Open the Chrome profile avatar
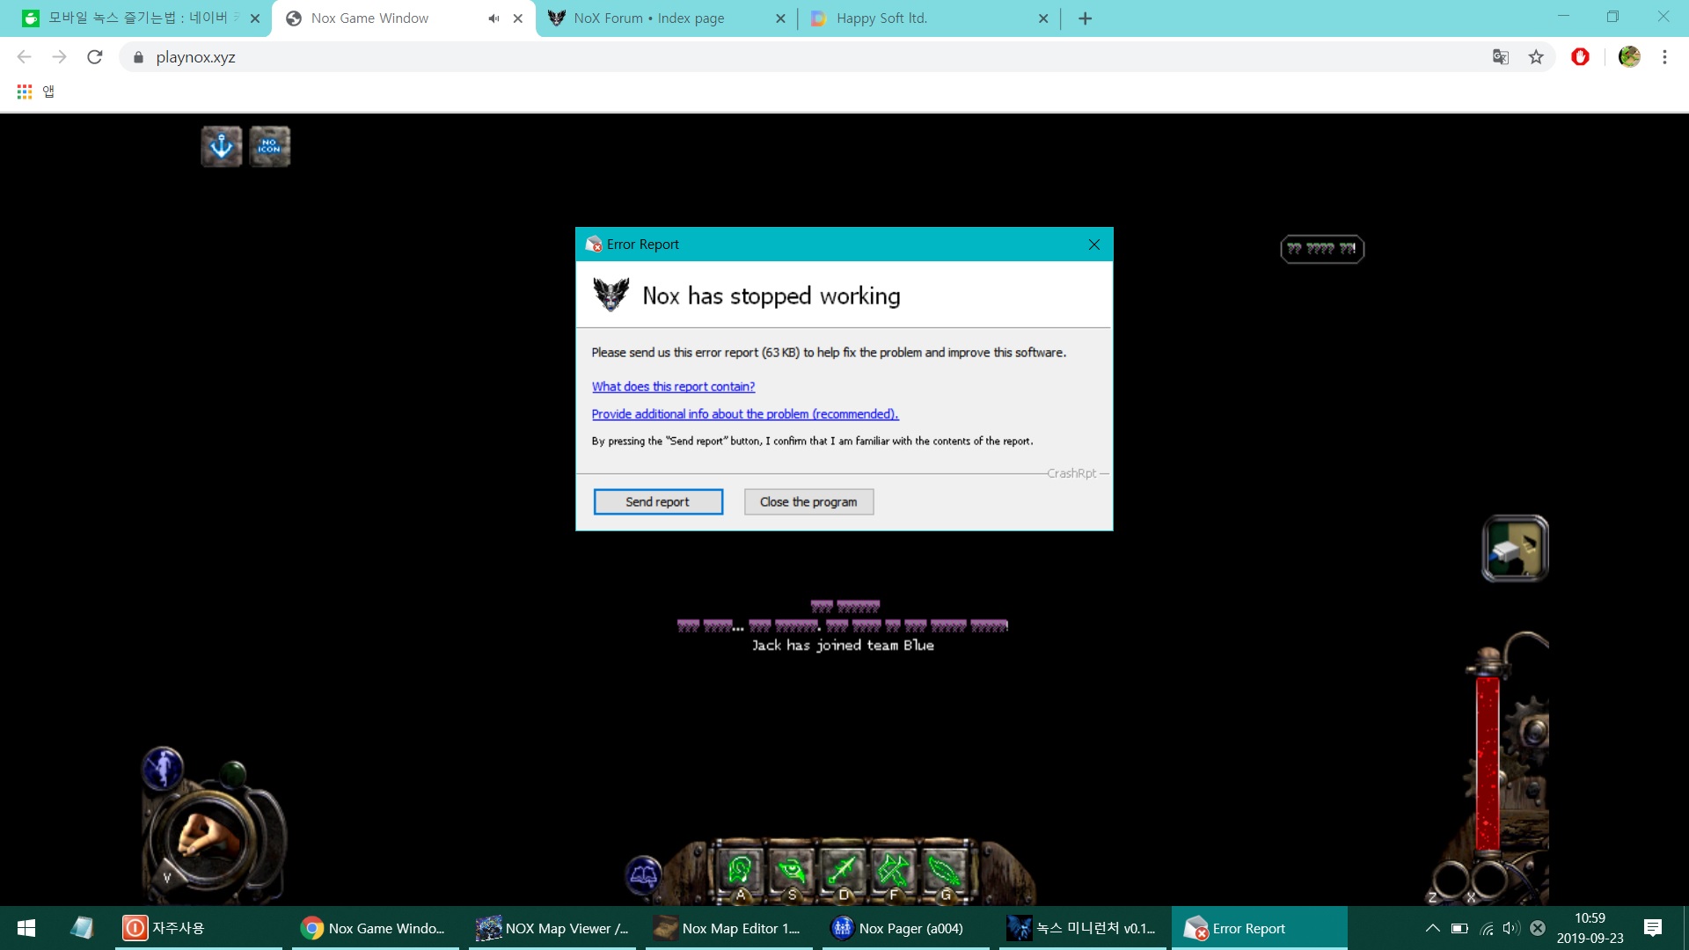 [x=1629, y=57]
